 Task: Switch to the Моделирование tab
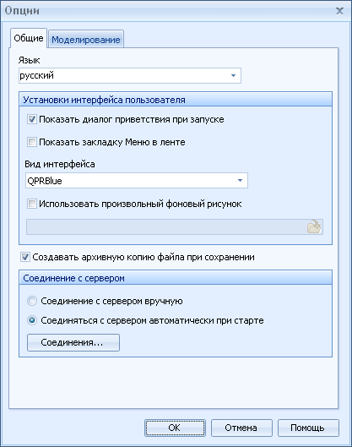coord(86,40)
